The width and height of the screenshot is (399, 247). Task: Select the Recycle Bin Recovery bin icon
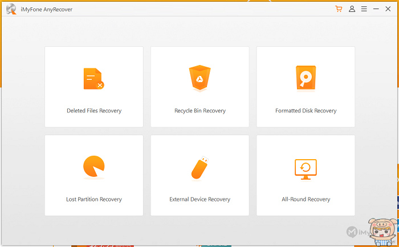pyautogui.click(x=199, y=78)
